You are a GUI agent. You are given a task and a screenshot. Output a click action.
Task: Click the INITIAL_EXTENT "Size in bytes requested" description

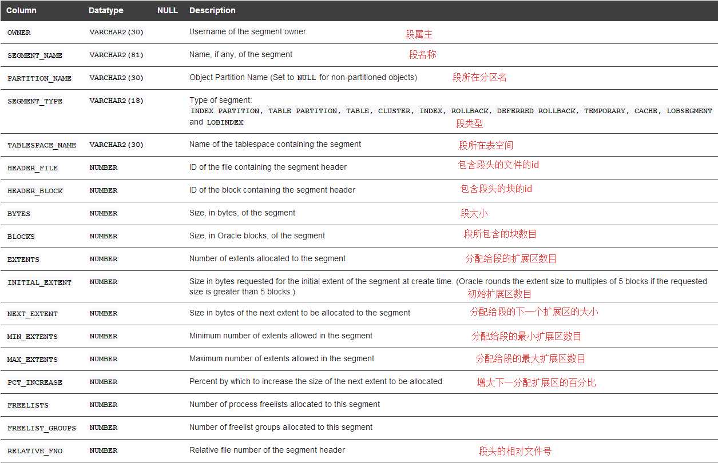pyautogui.click(x=449, y=286)
